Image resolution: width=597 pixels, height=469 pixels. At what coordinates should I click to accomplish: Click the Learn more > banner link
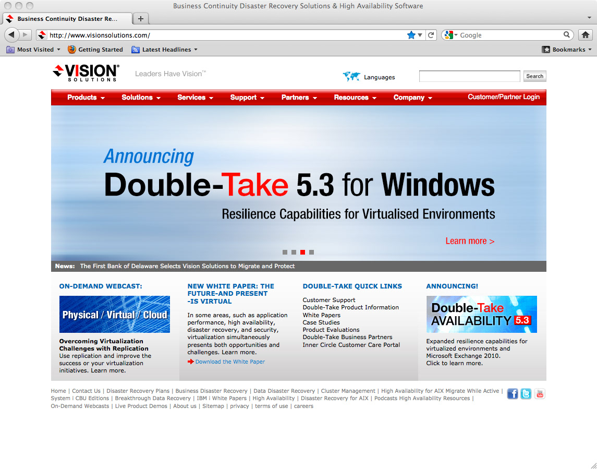point(470,241)
